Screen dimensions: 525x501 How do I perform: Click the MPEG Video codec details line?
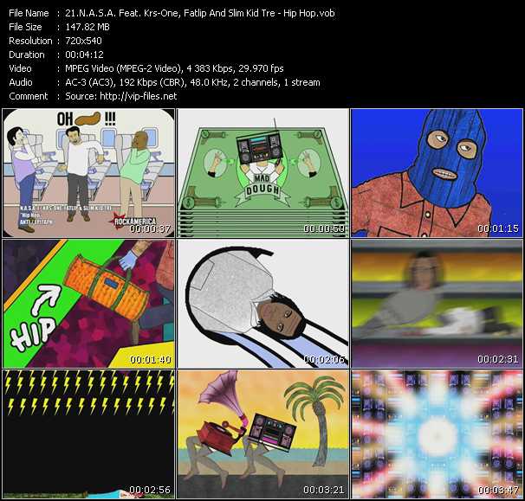point(174,68)
